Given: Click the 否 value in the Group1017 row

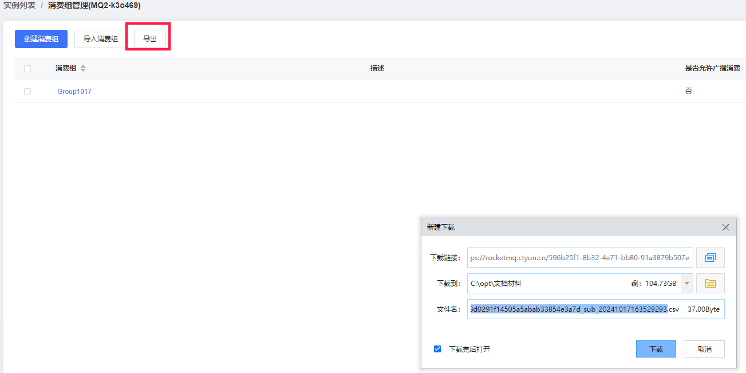Looking at the screenshot, I should coord(689,91).
